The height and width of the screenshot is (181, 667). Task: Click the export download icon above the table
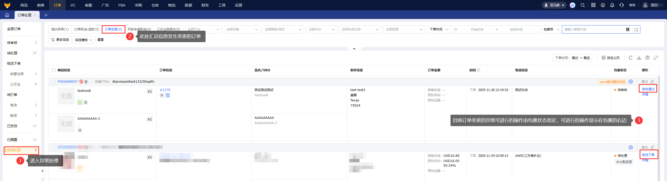tap(639, 58)
